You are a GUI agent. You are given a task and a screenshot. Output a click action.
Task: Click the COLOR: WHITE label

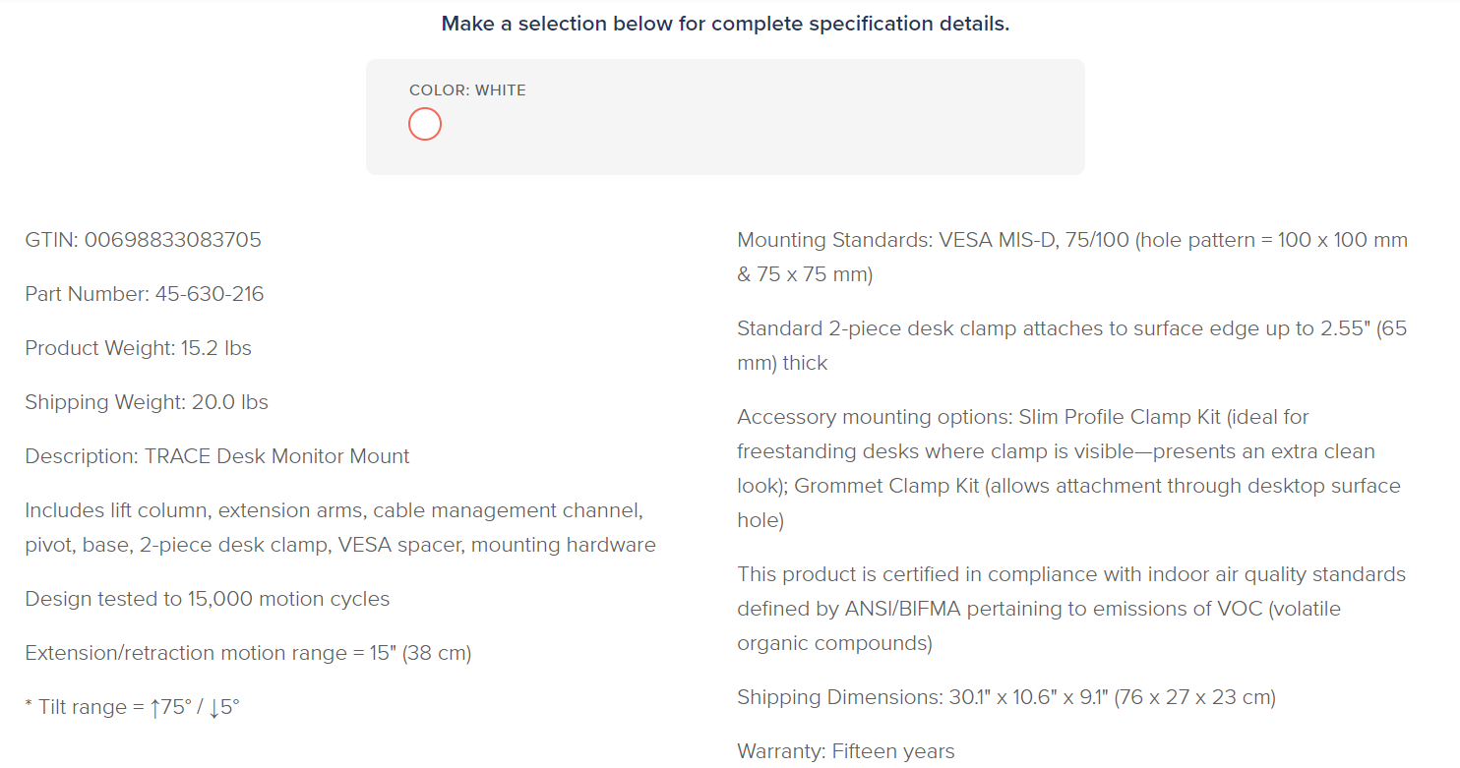[x=467, y=90]
